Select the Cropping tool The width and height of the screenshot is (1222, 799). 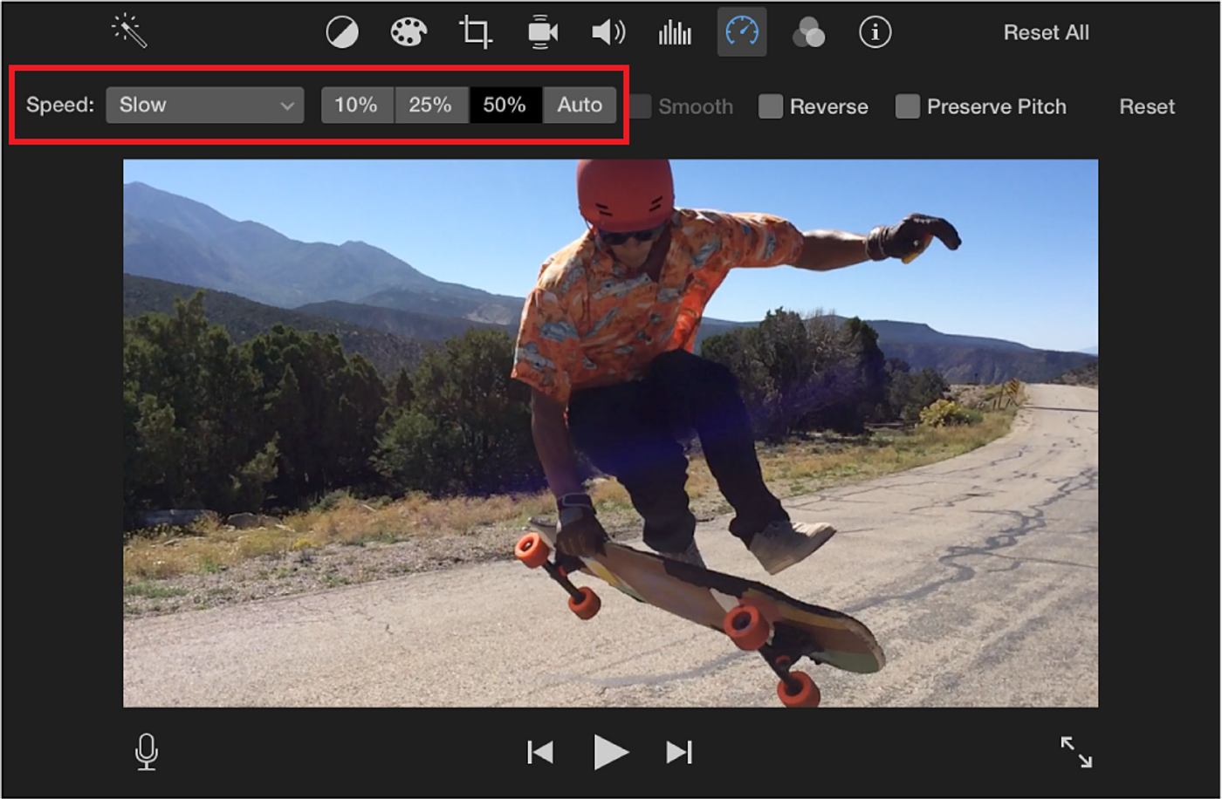(x=475, y=32)
